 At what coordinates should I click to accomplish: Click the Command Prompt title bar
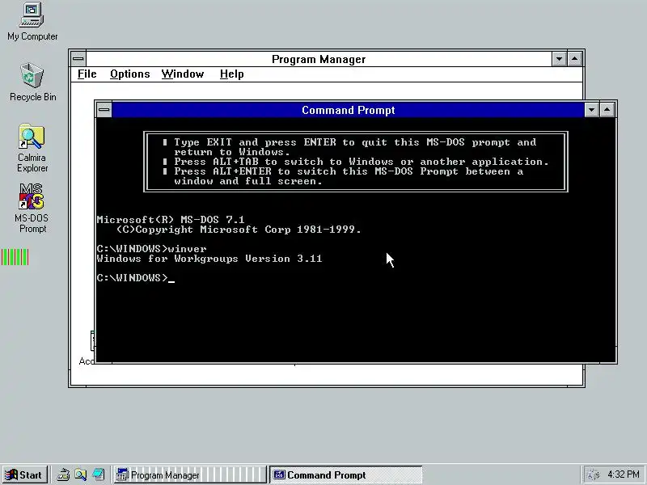click(349, 110)
